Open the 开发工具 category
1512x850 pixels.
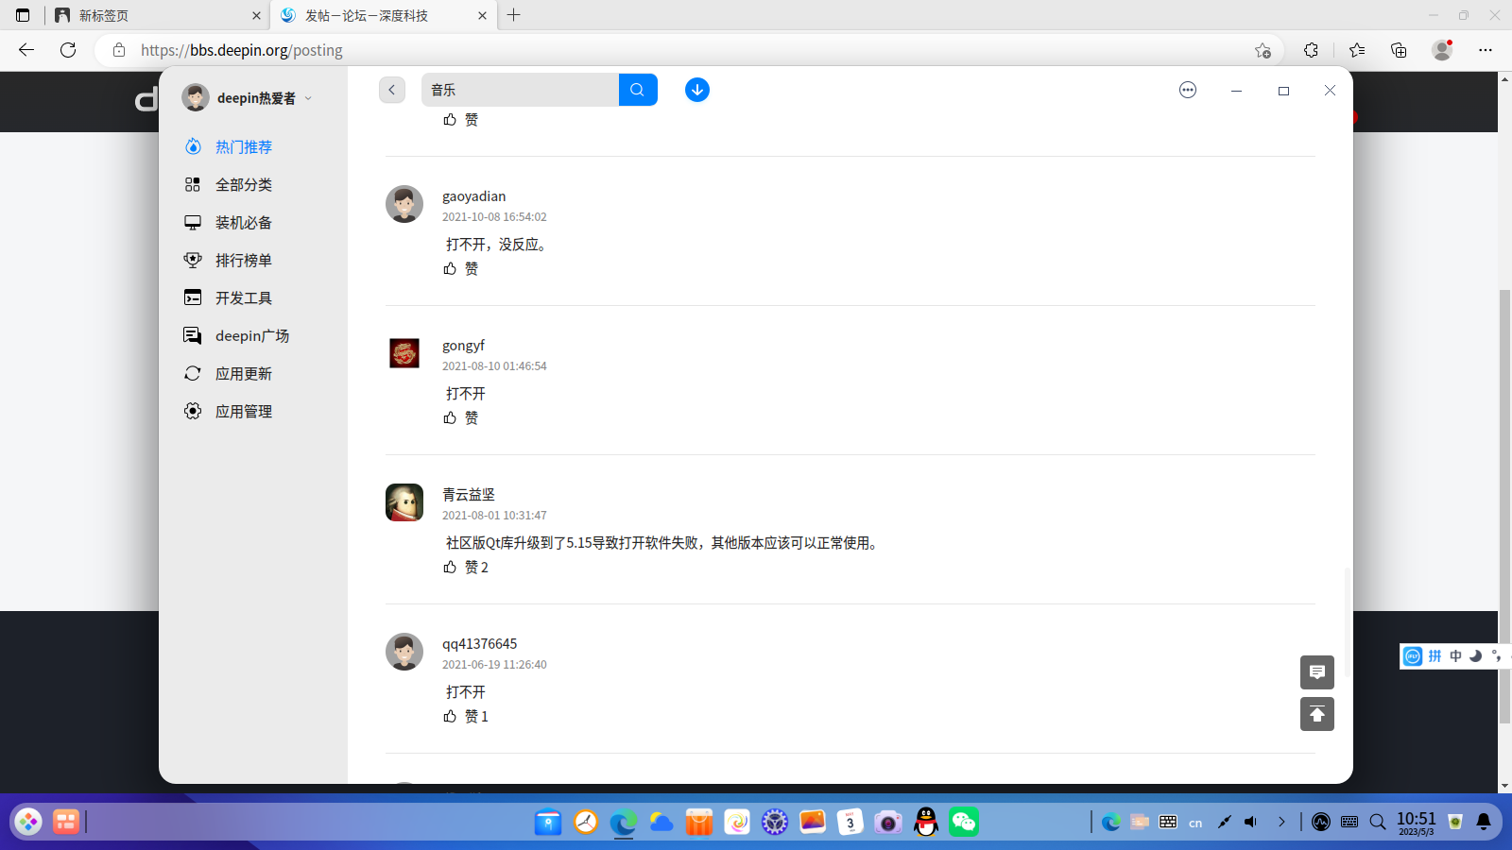tap(243, 297)
